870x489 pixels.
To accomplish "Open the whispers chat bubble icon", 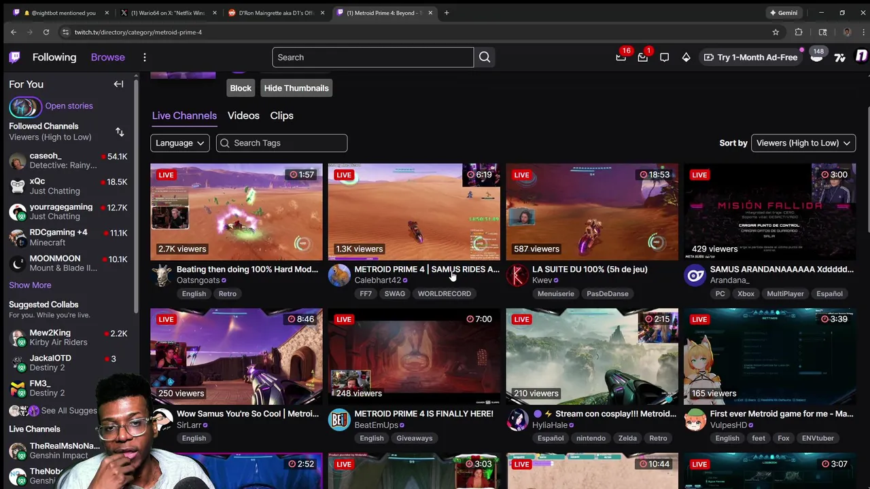I will (x=664, y=58).
